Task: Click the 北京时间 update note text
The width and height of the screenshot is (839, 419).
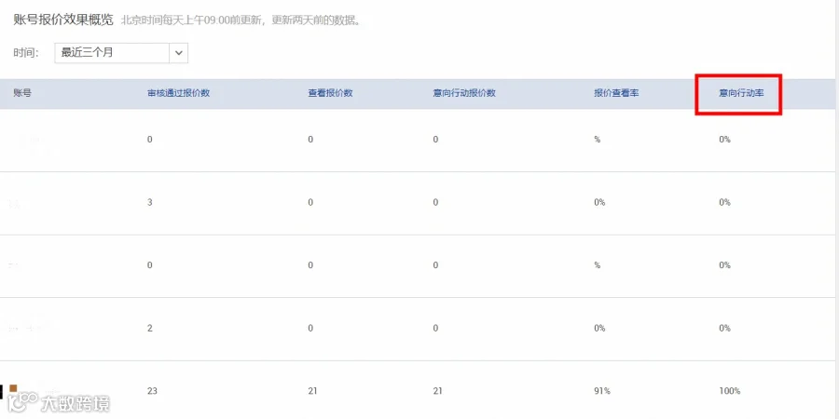Action: (241, 21)
